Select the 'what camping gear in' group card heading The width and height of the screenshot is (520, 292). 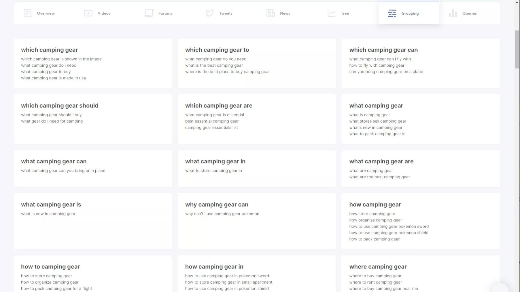[215, 161]
